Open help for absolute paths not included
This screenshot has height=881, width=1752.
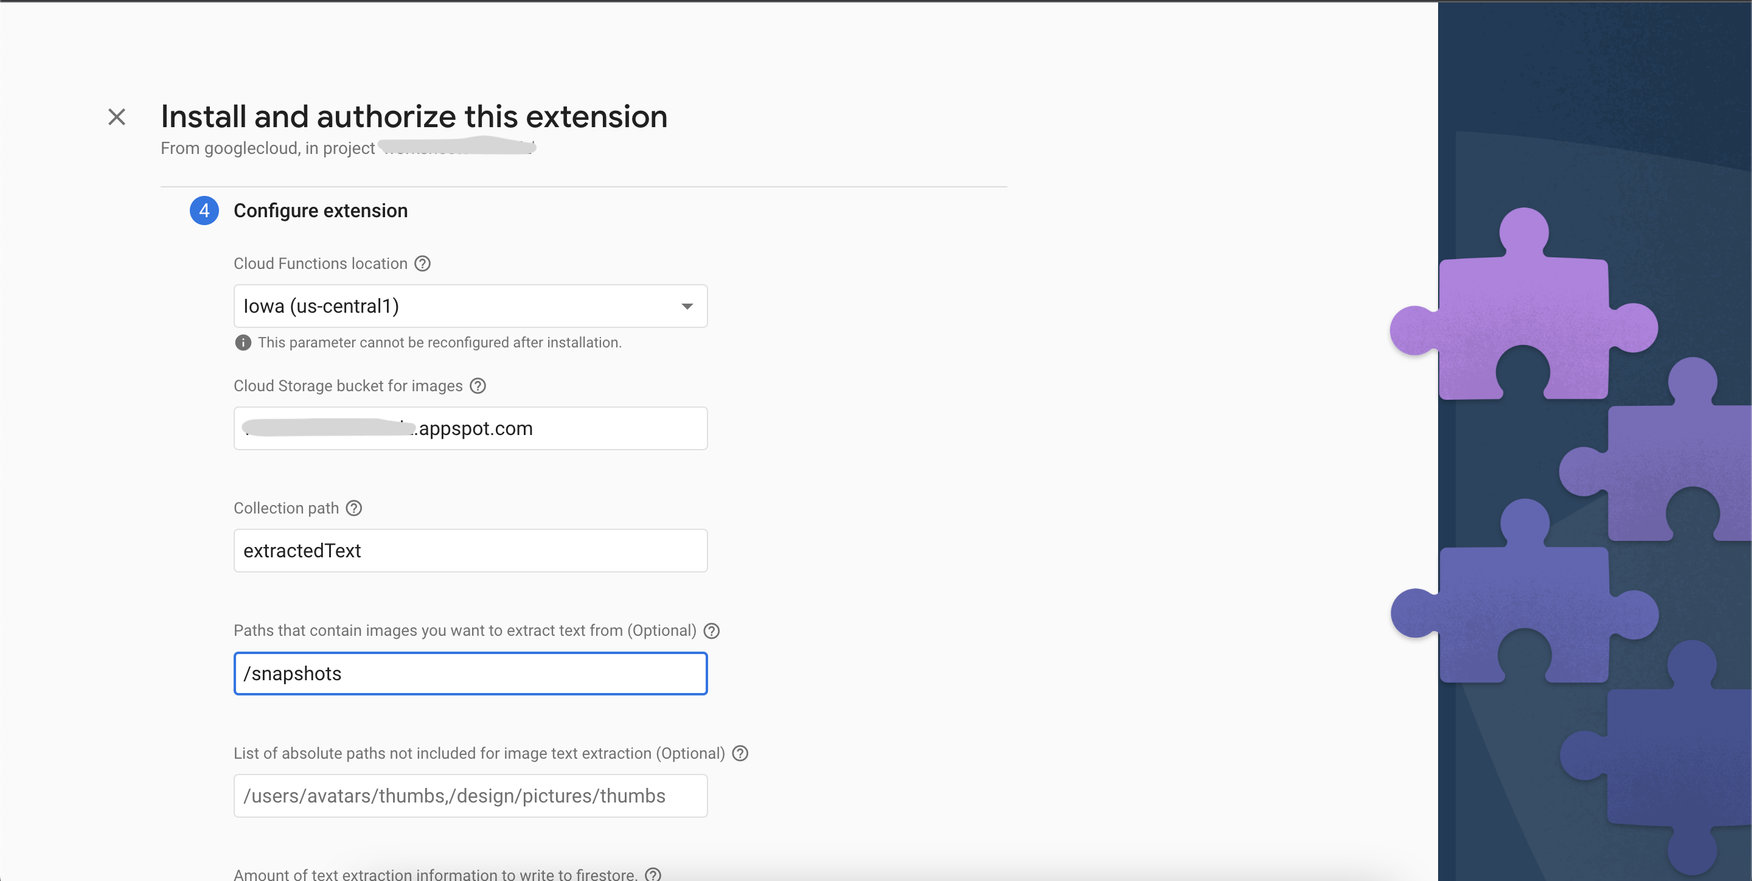[x=740, y=753]
